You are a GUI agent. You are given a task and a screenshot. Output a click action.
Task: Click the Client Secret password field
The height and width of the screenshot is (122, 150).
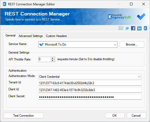tap(90, 97)
